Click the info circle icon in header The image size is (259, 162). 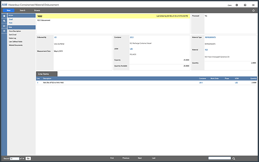(x=237, y=5)
